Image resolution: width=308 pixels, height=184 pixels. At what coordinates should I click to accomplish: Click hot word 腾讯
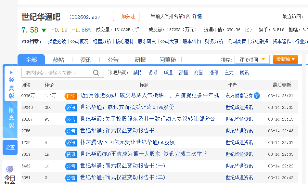245,73
